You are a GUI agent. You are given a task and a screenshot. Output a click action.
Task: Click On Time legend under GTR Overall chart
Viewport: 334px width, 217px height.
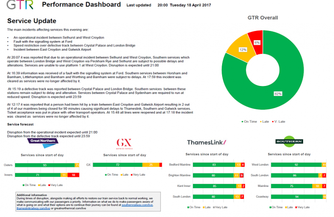point(250,121)
